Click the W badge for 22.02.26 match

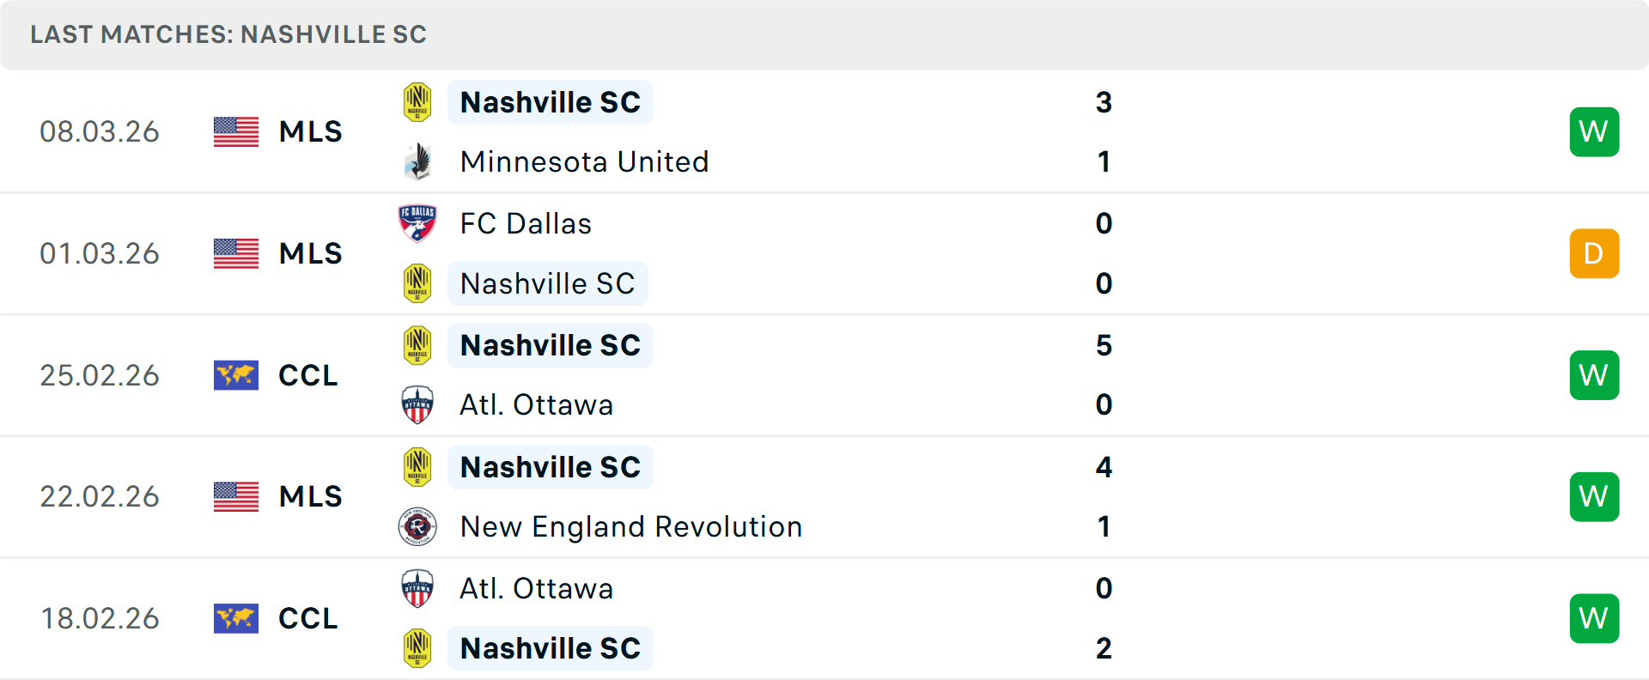click(1594, 496)
